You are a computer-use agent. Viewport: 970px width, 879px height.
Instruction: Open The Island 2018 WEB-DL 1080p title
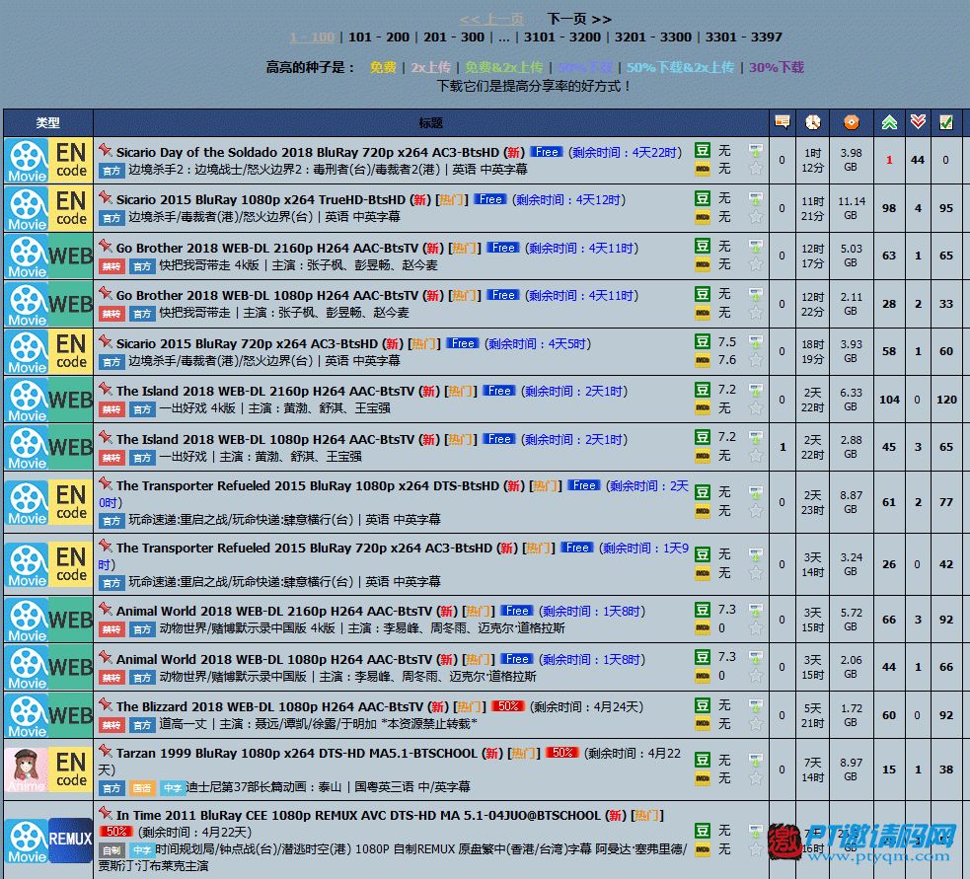point(265,439)
